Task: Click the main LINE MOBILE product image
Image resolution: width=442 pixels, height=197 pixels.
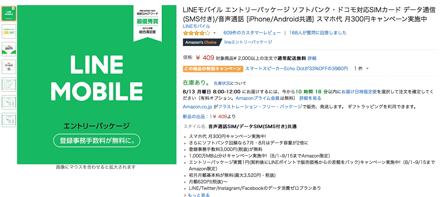Action: (97, 85)
